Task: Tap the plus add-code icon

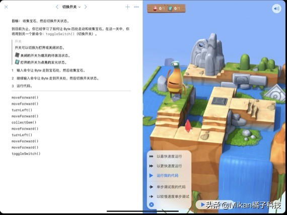Action: click(127, 7)
